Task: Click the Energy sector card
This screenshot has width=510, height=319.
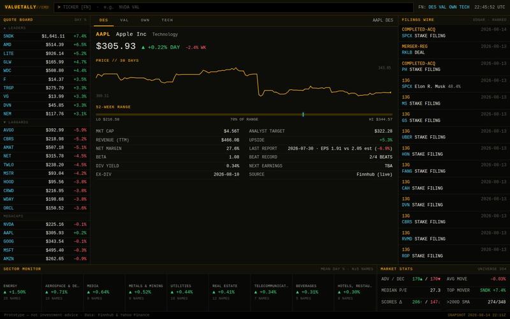Action: [x=21, y=292]
